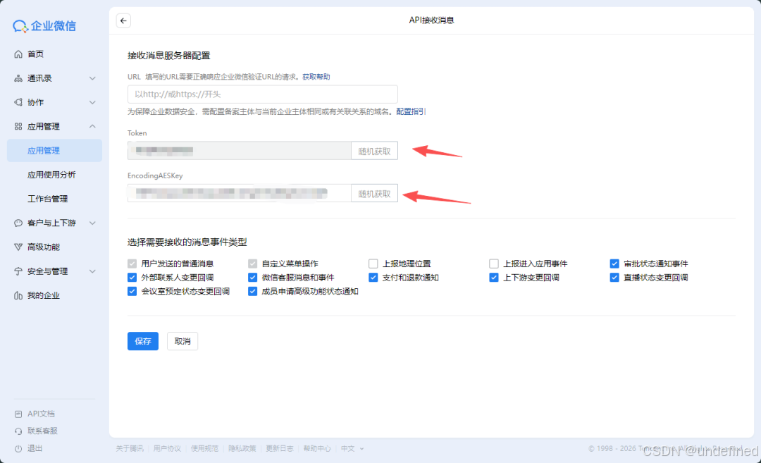
Task: Click the chat icon beside 客户与上下游
Action: (x=18, y=223)
